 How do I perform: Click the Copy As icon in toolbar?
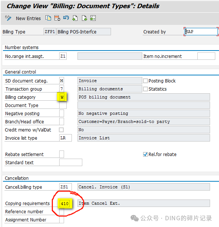(x=48, y=18)
